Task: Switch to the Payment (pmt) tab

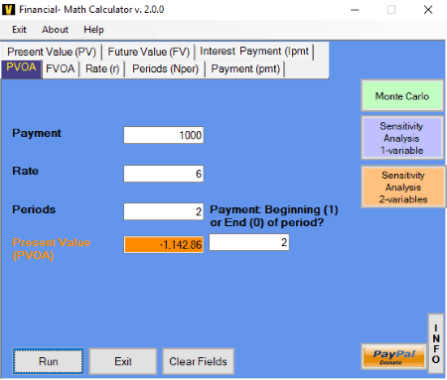Action: pyautogui.click(x=245, y=68)
